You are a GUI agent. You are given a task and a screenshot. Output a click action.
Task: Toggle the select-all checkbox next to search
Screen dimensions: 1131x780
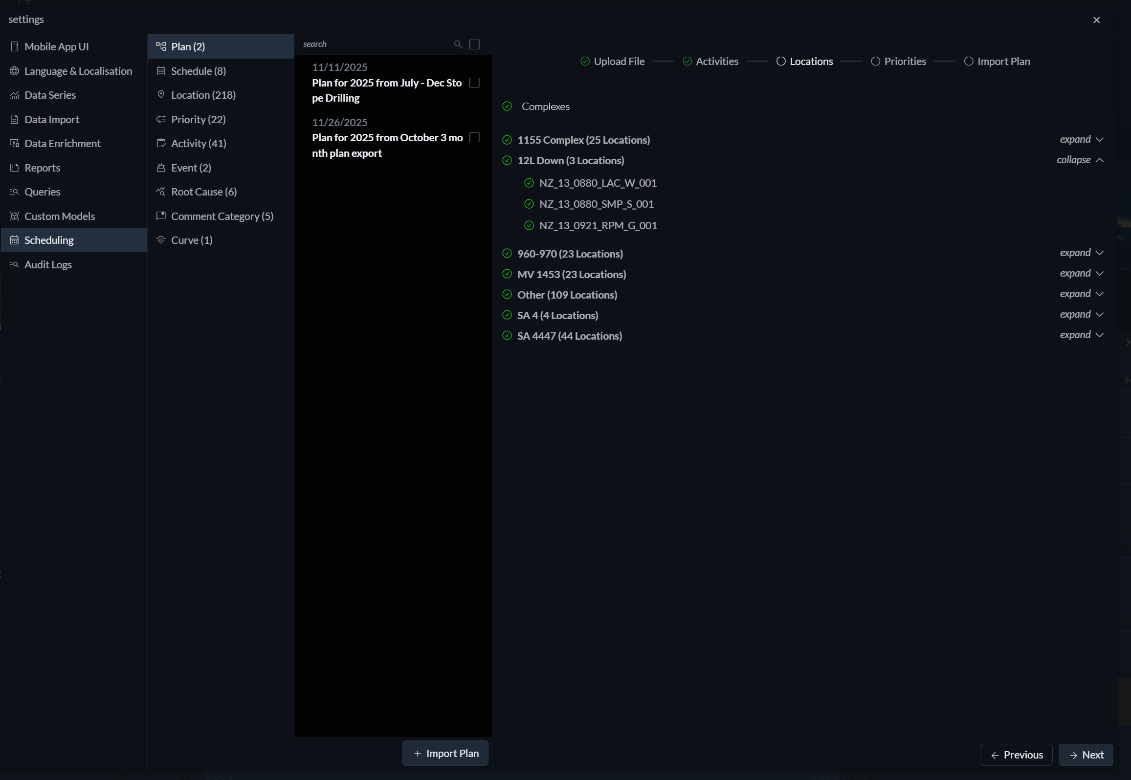tap(474, 44)
